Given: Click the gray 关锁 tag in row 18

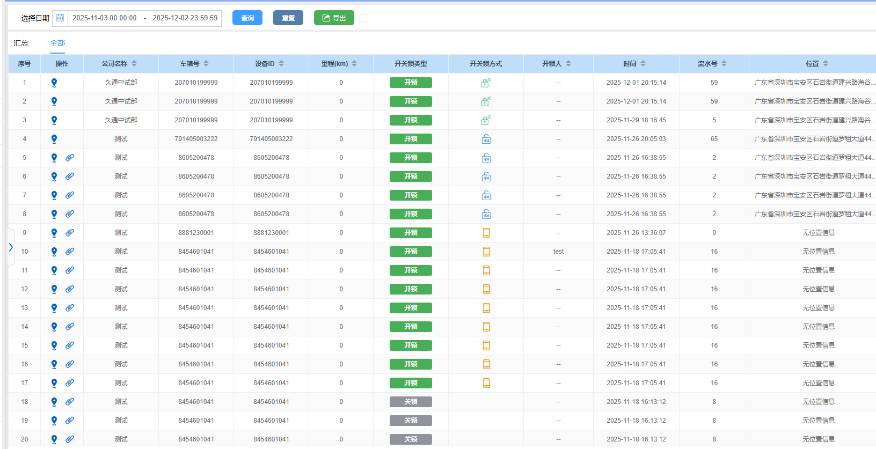Looking at the screenshot, I should coord(411,402).
